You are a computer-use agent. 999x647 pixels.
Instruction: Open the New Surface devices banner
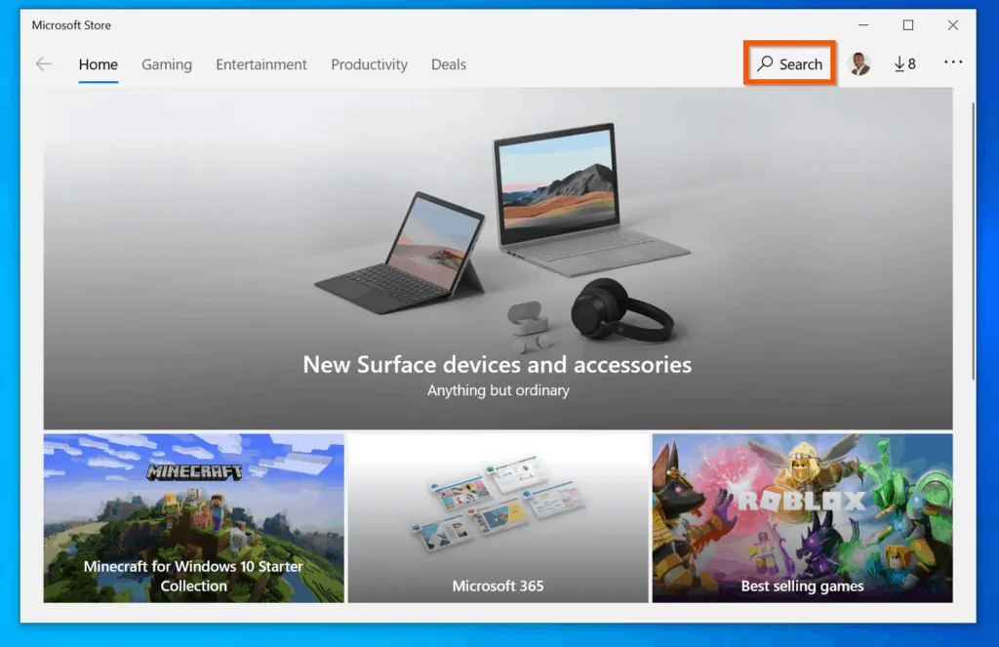coord(499,259)
